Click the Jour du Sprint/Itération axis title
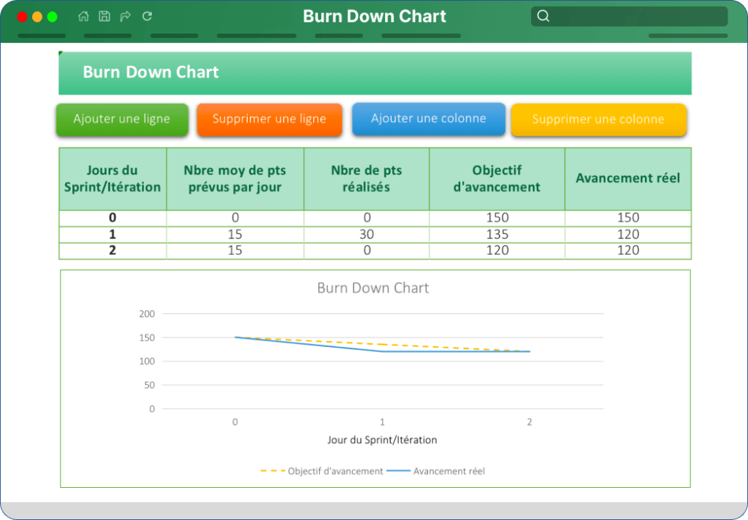Viewport: 748px width, 520px height. [382, 440]
